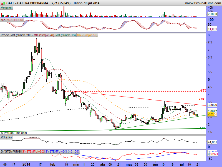Click the Precio panel label
Viewport: 222px width, 167px height.
5,35
